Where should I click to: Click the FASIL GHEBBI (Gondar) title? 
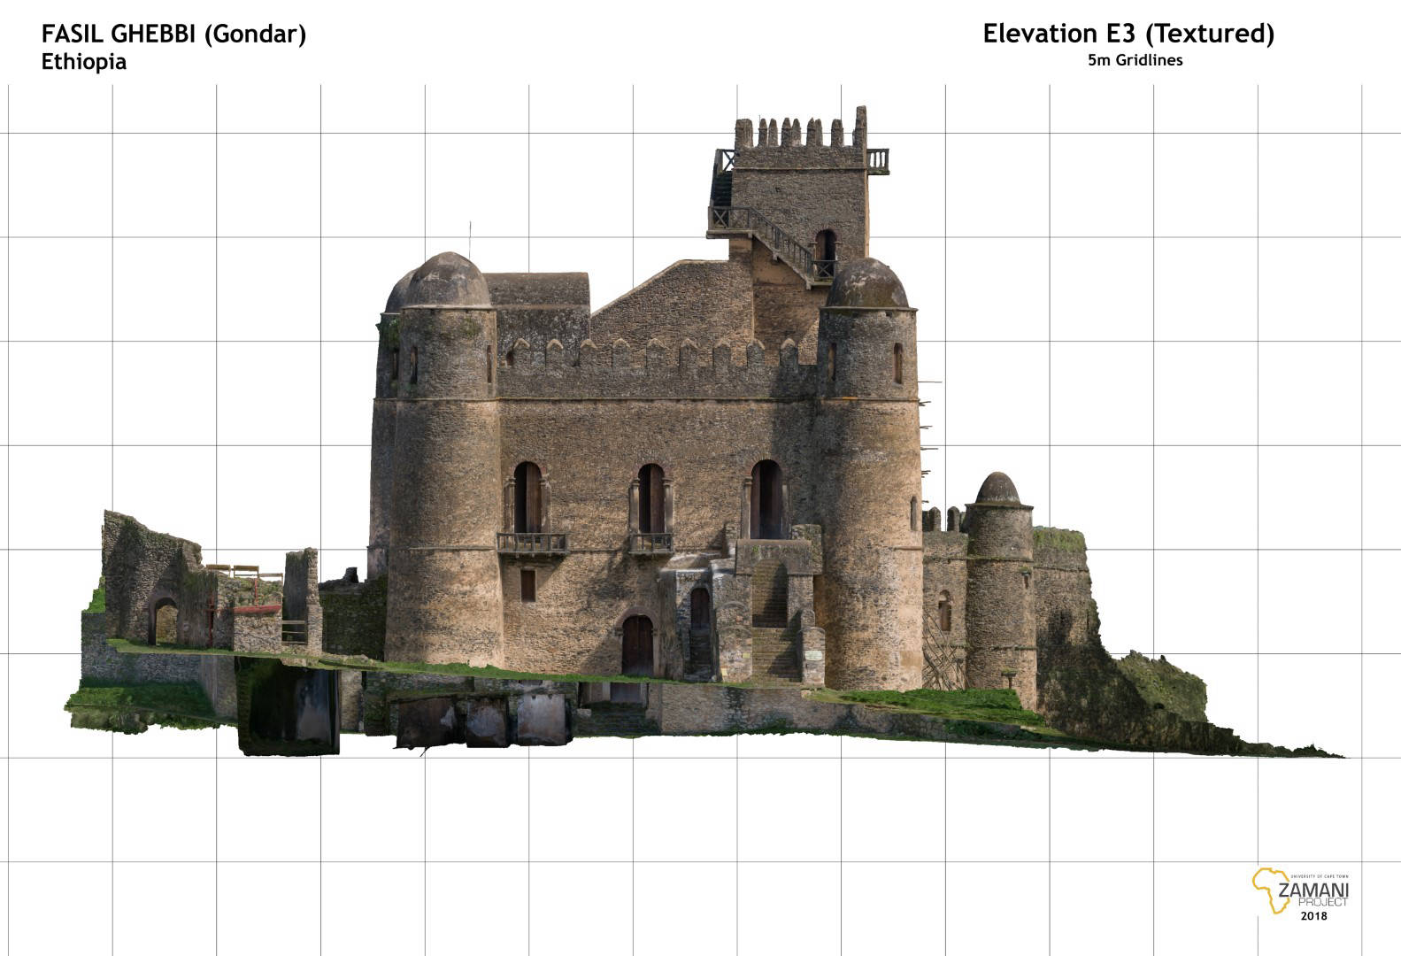click(173, 35)
